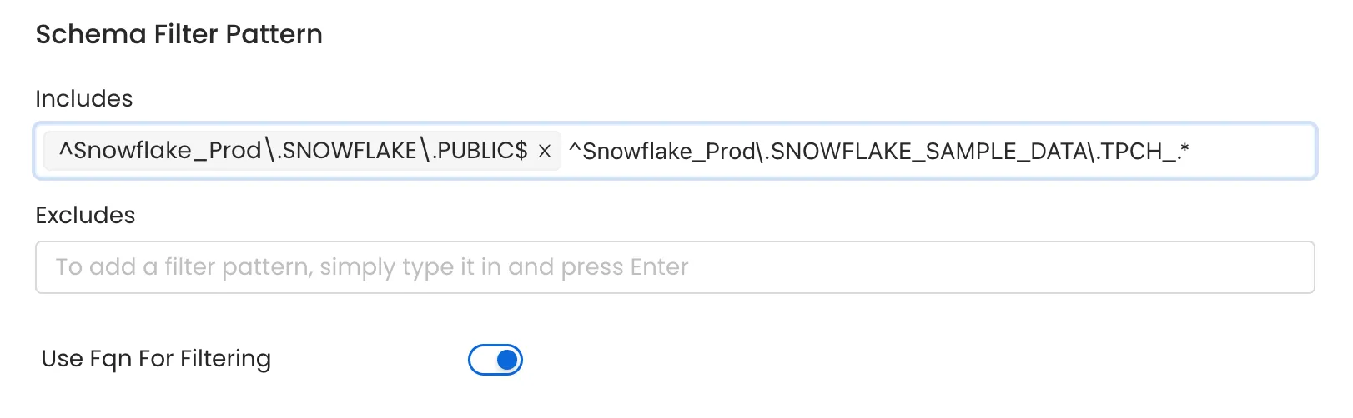Click empty space right of the TPCH_.* text

click(x=1251, y=151)
